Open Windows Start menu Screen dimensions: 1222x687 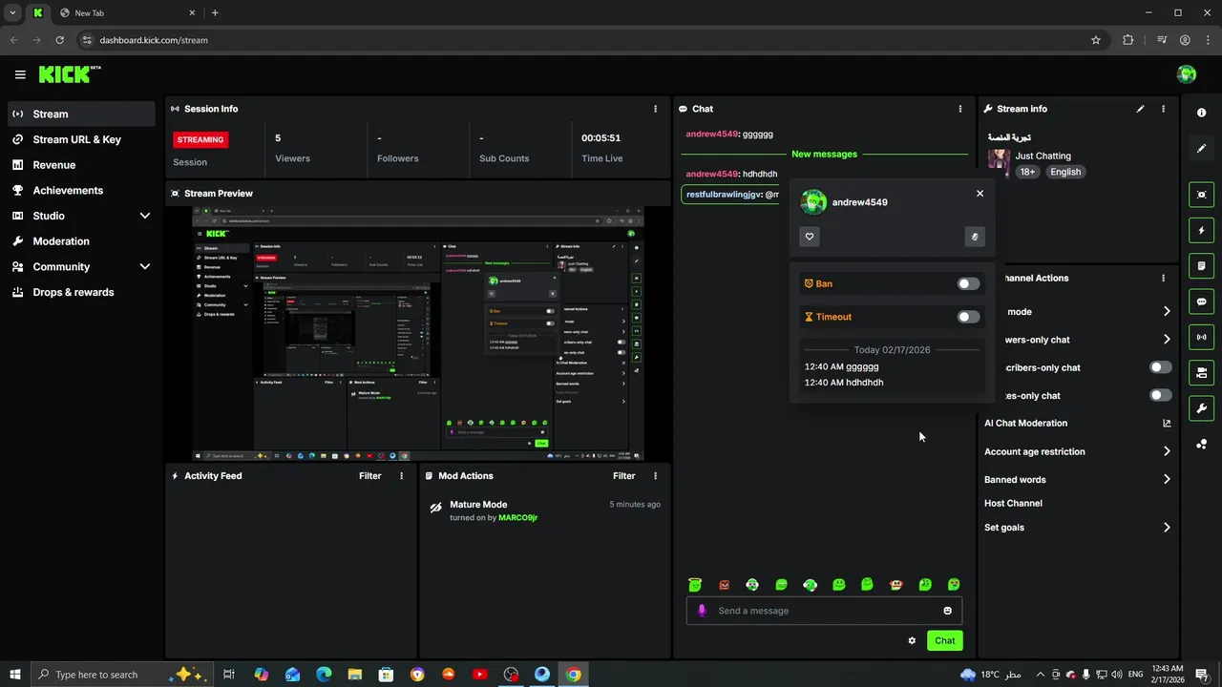tap(15, 675)
